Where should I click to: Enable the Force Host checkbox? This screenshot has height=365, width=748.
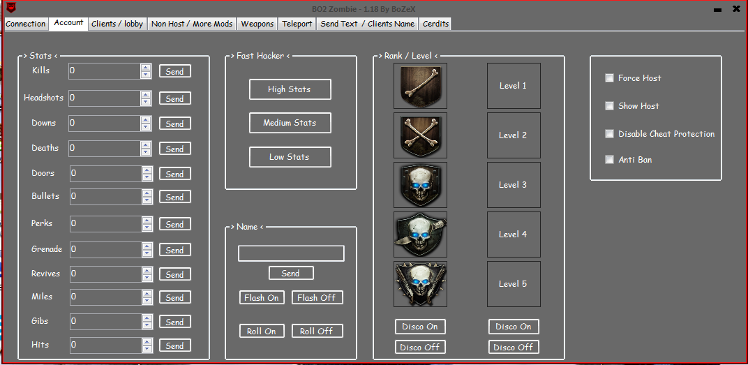pyautogui.click(x=609, y=77)
